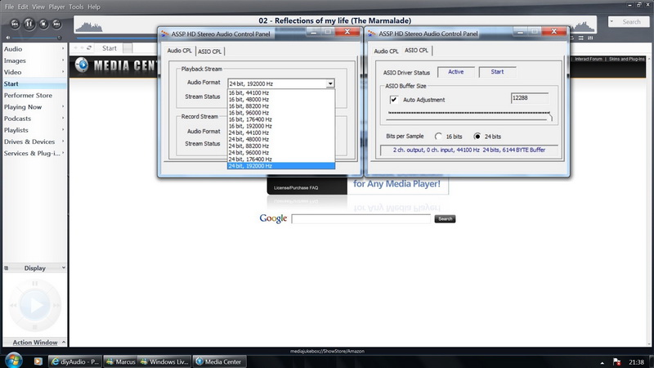
Task: Open the License/Purchase FAQ link
Action: pos(296,188)
